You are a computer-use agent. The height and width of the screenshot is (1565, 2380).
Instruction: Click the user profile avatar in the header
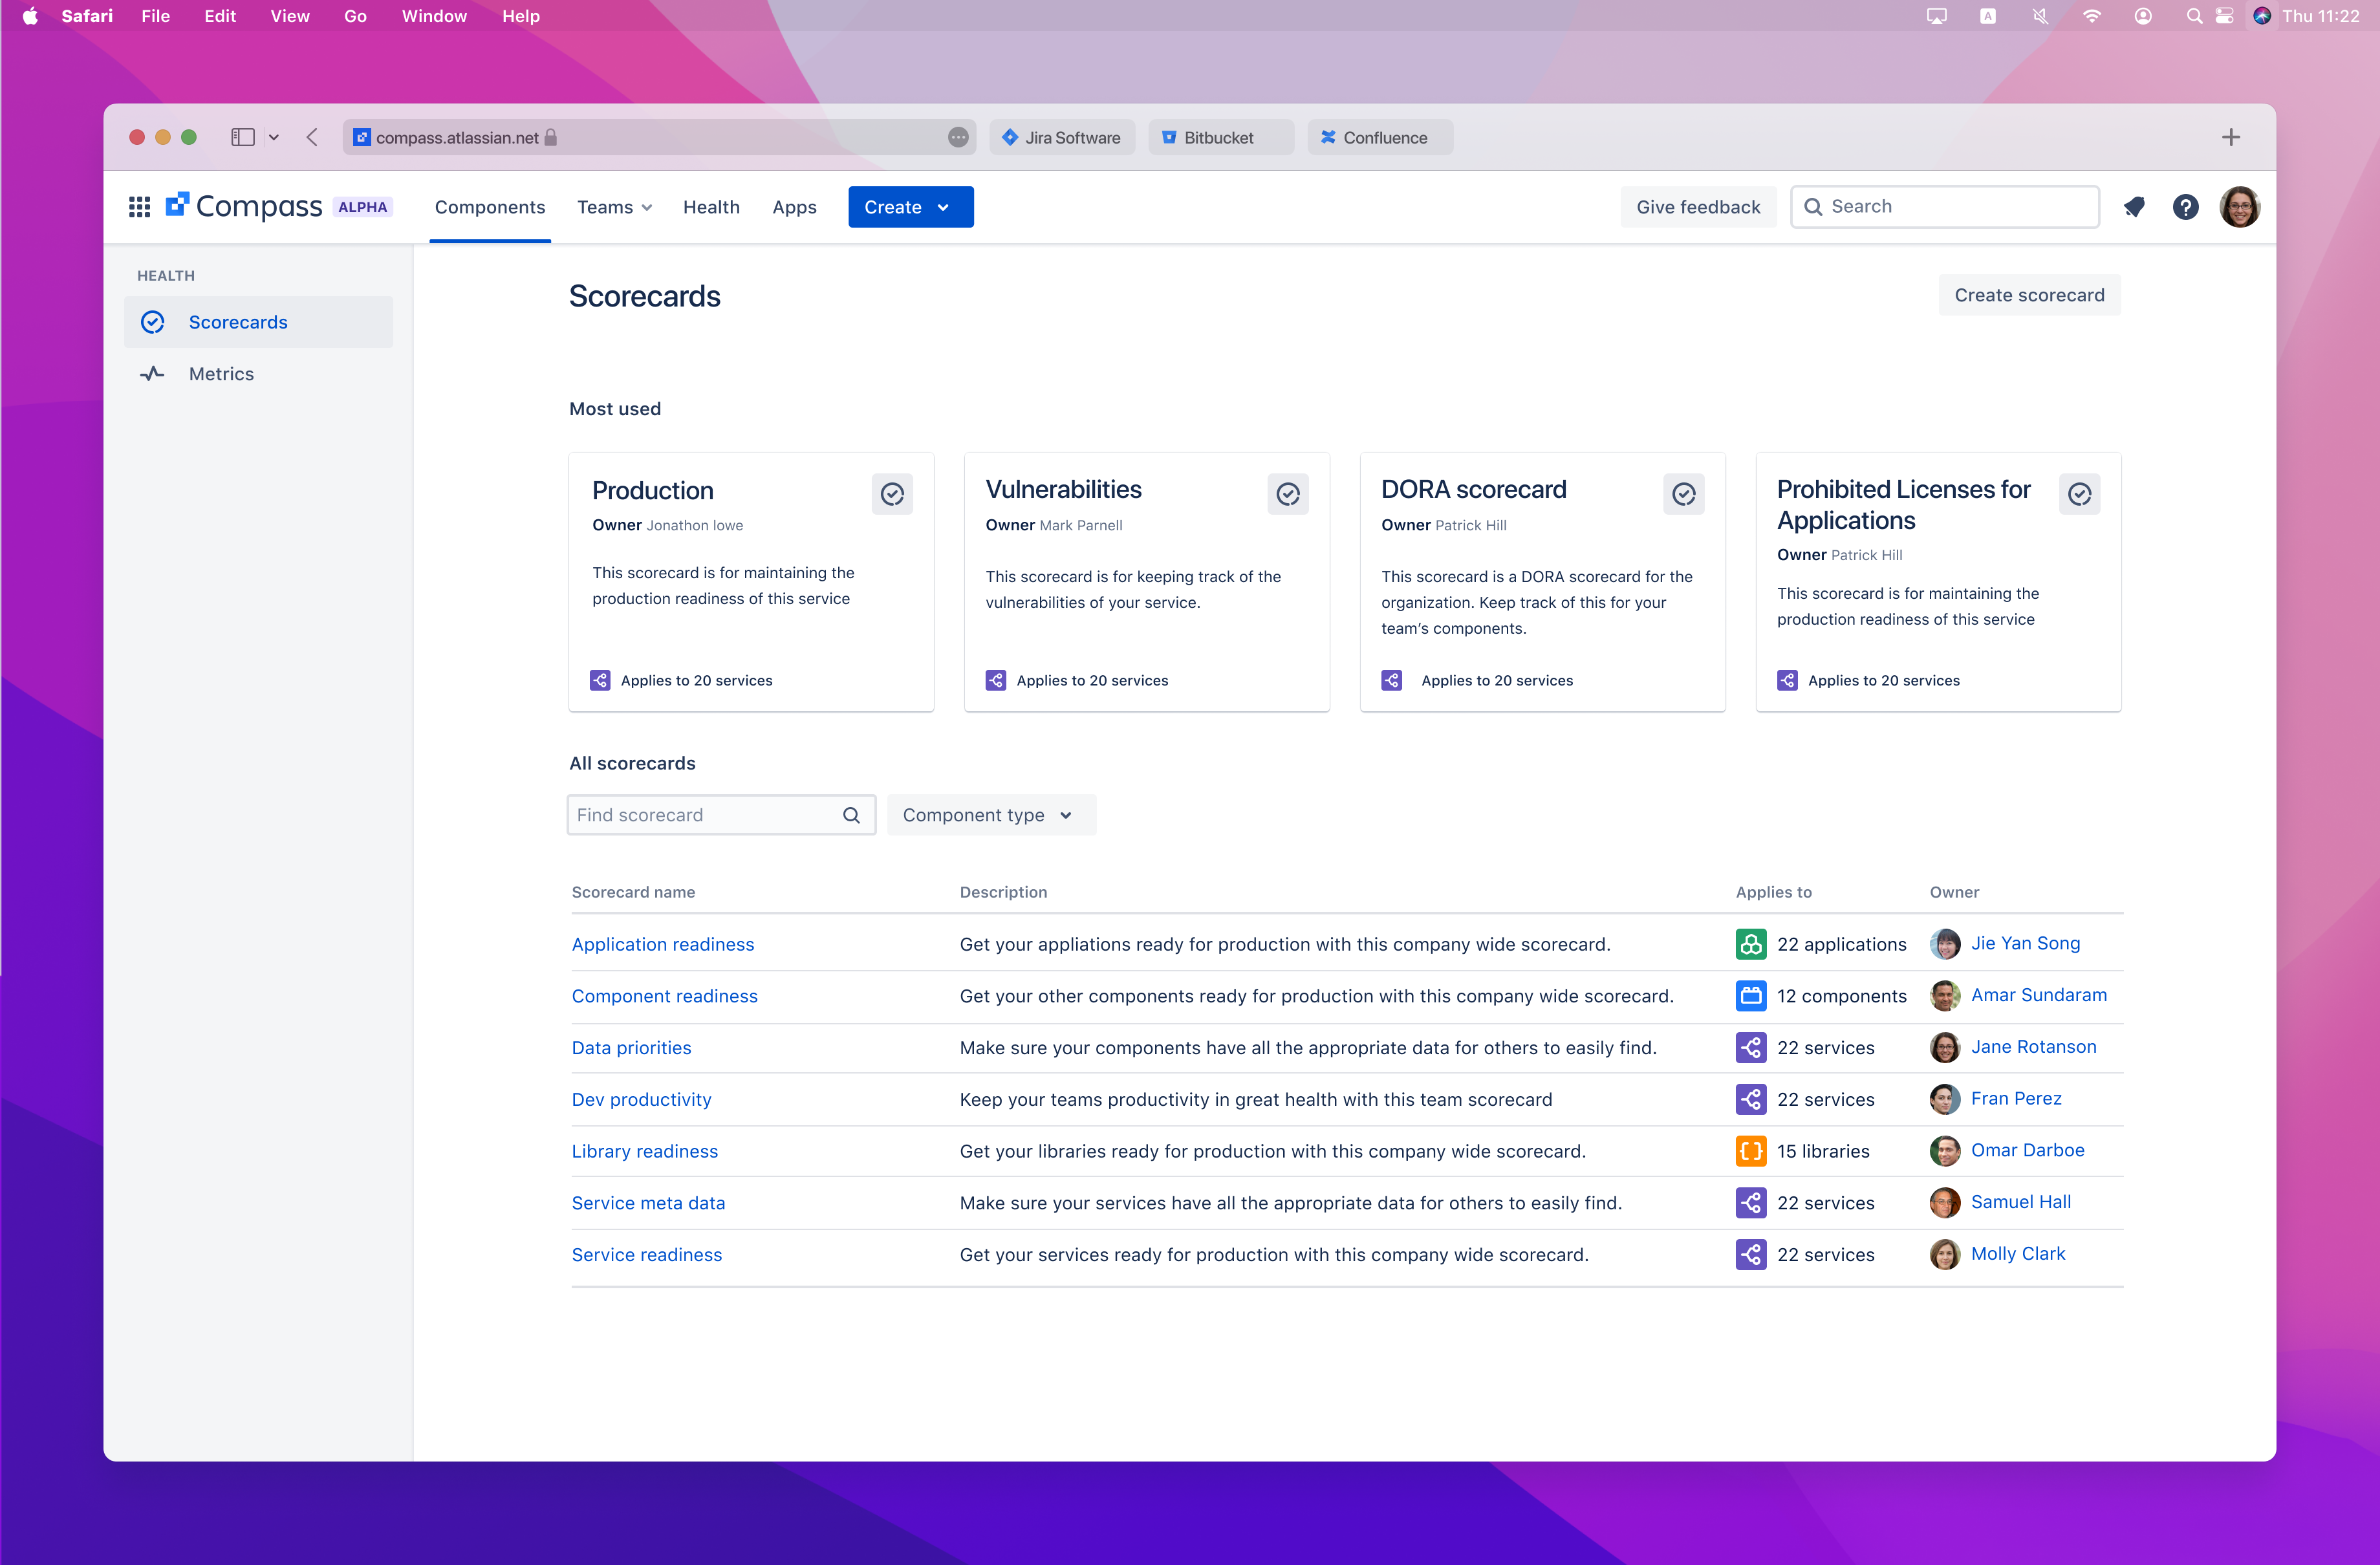2239,207
